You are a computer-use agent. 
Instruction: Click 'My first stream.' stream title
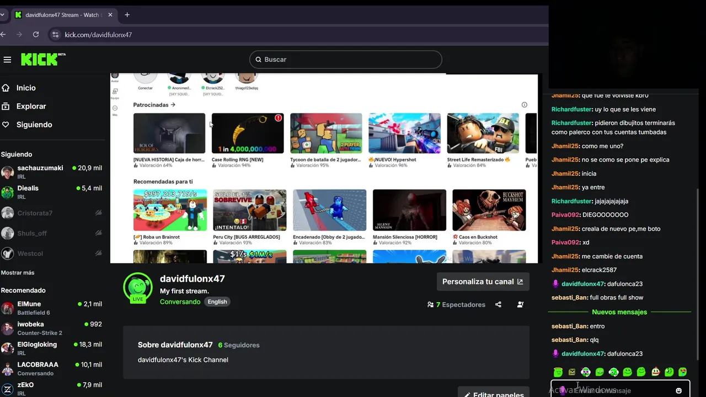pyautogui.click(x=184, y=291)
